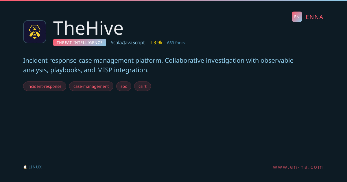Visit the www.en-na.com link
This screenshot has height=182, width=347.
pos(298,167)
